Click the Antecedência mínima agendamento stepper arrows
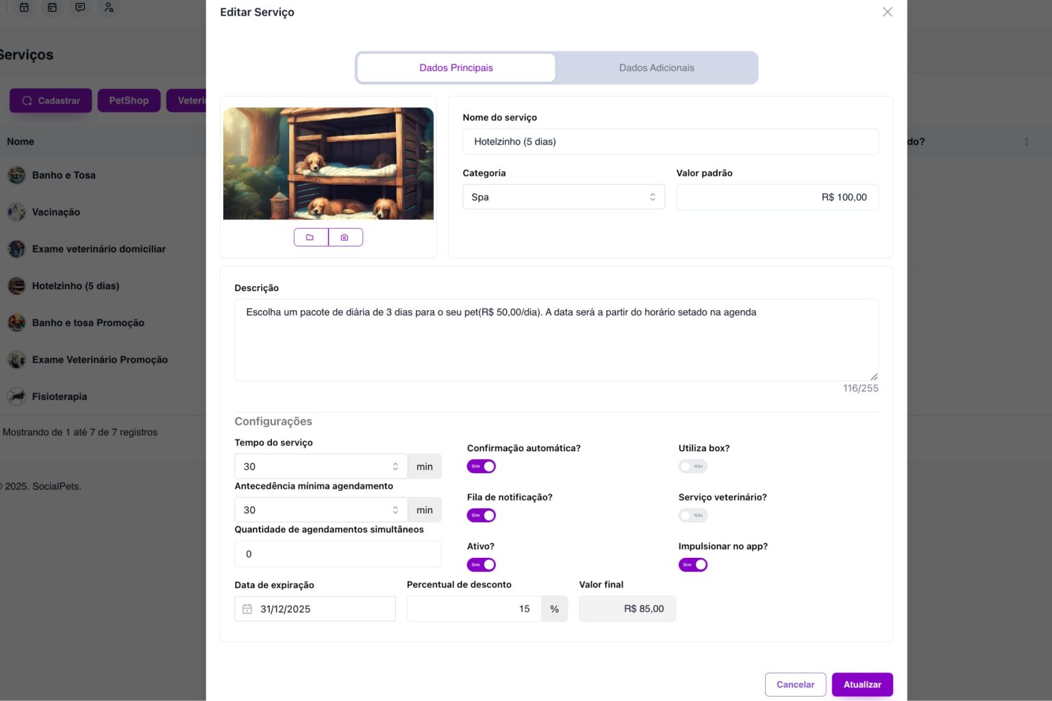This screenshot has height=701, width=1052. [395, 510]
